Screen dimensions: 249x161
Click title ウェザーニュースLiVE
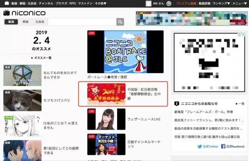(144, 119)
